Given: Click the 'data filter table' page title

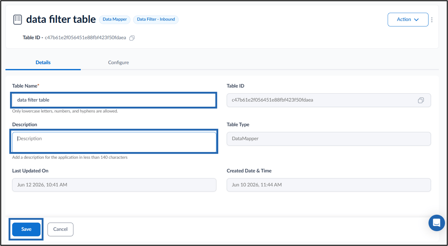Looking at the screenshot, I should 61,19.
